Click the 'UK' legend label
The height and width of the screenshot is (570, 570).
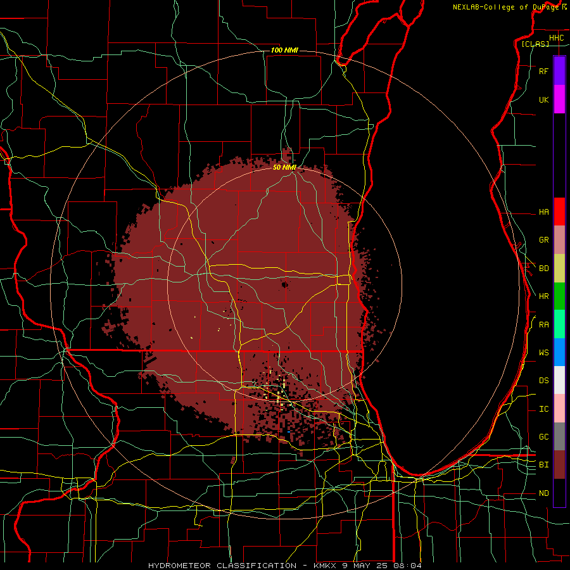(543, 100)
